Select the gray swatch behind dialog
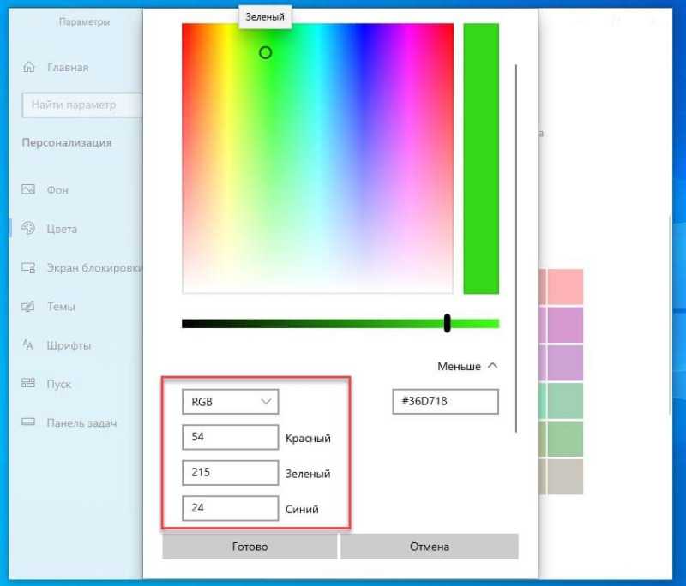Image resolution: width=686 pixels, height=586 pixels. pyautogui.click(x=565, y=476)
